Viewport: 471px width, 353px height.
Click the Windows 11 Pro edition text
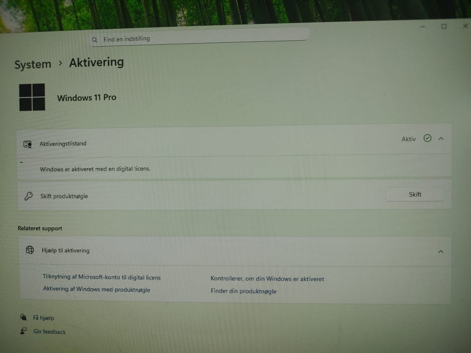coord(87,98)
